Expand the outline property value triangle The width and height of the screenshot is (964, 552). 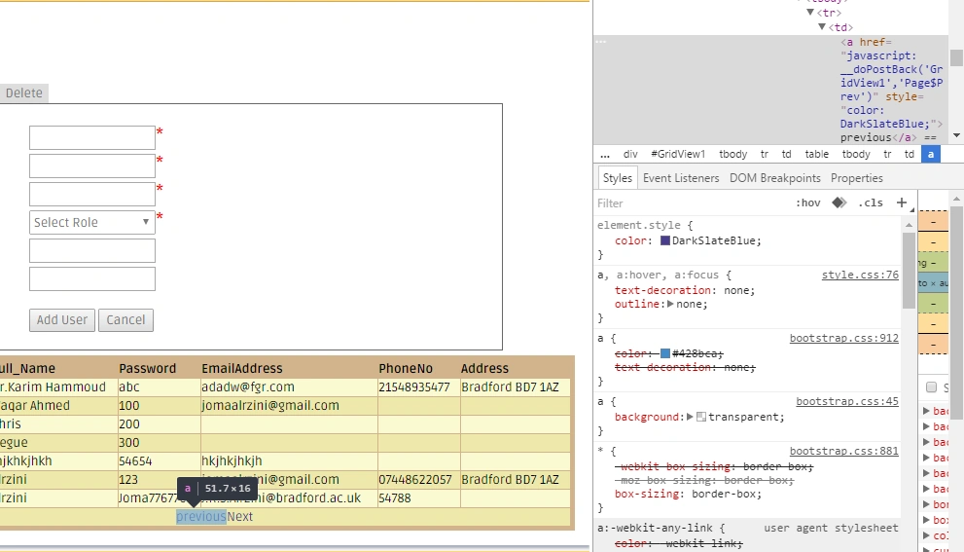pos(670,304)
